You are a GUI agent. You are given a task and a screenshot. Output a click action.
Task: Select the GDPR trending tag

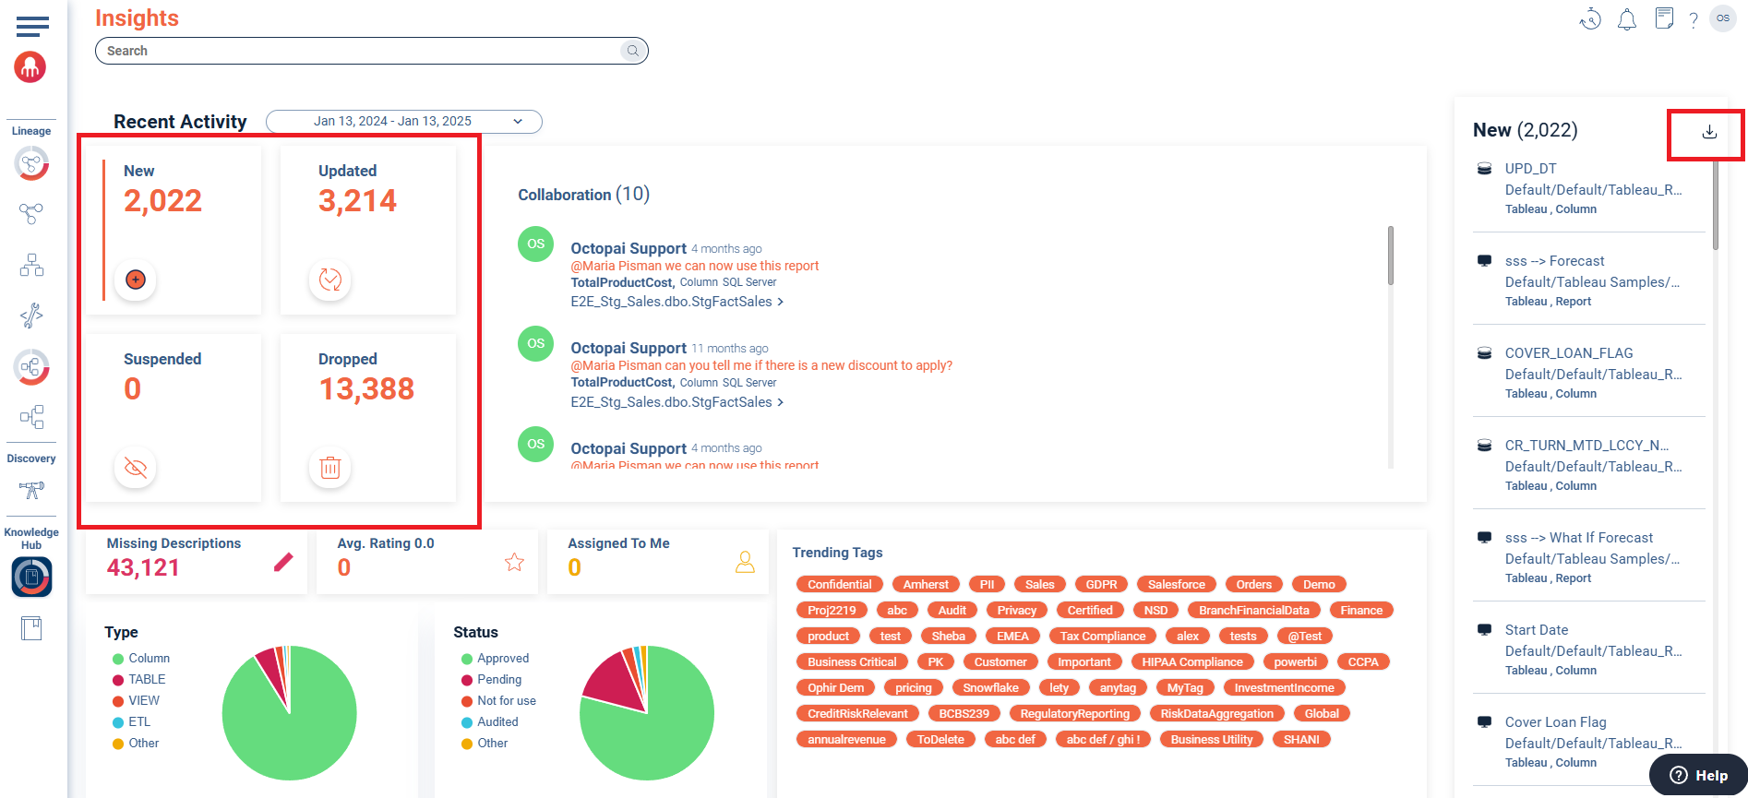click(x=1101, y=585)
